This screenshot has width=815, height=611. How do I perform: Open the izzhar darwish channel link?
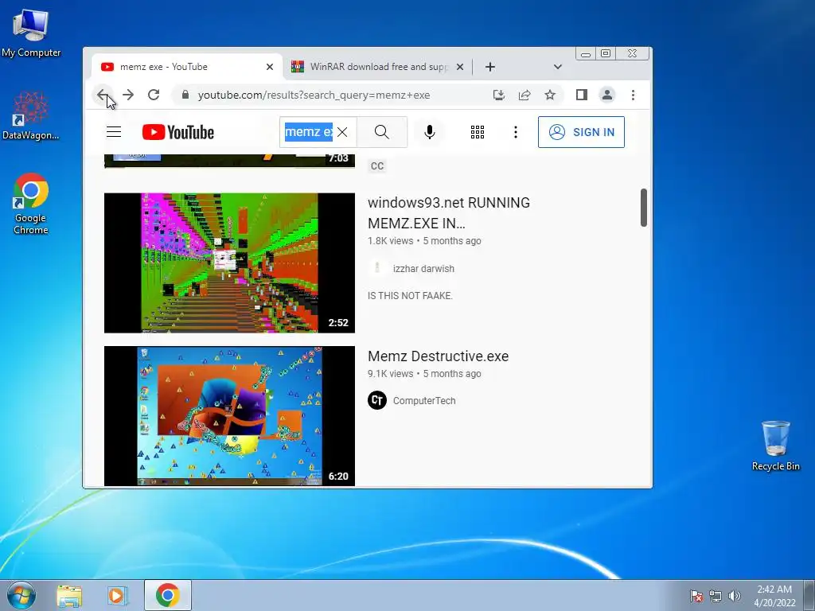[x=423, y=269]
